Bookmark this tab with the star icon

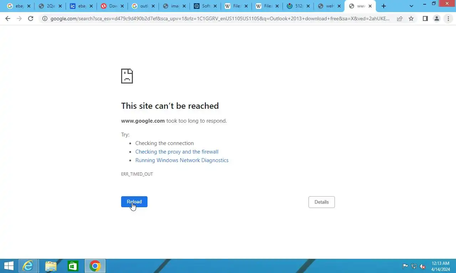[x=411, y=18]
